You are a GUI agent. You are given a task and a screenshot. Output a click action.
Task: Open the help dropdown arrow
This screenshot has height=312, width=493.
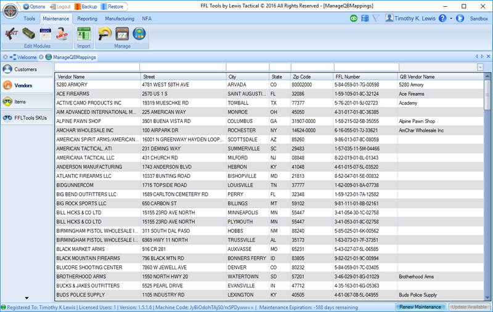[x=451, y=18]
